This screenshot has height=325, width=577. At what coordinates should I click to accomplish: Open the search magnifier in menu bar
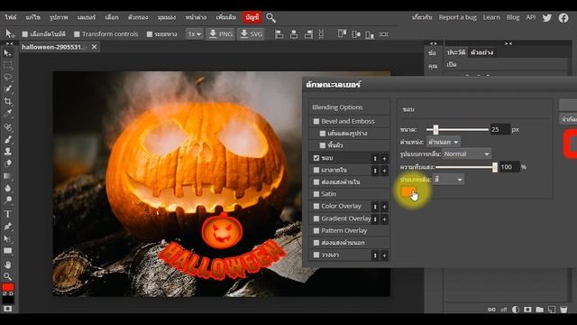tap(270, 18)
